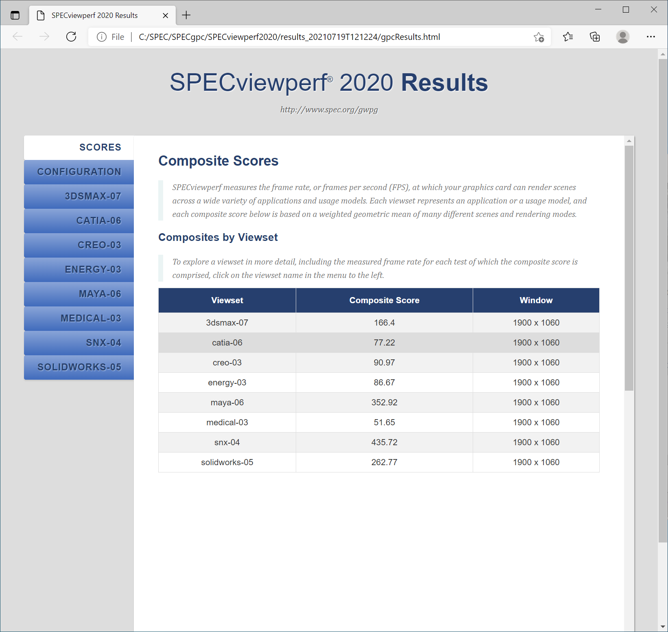
Task: Click the 435.72 composite score value
Action: pos(384,442)
